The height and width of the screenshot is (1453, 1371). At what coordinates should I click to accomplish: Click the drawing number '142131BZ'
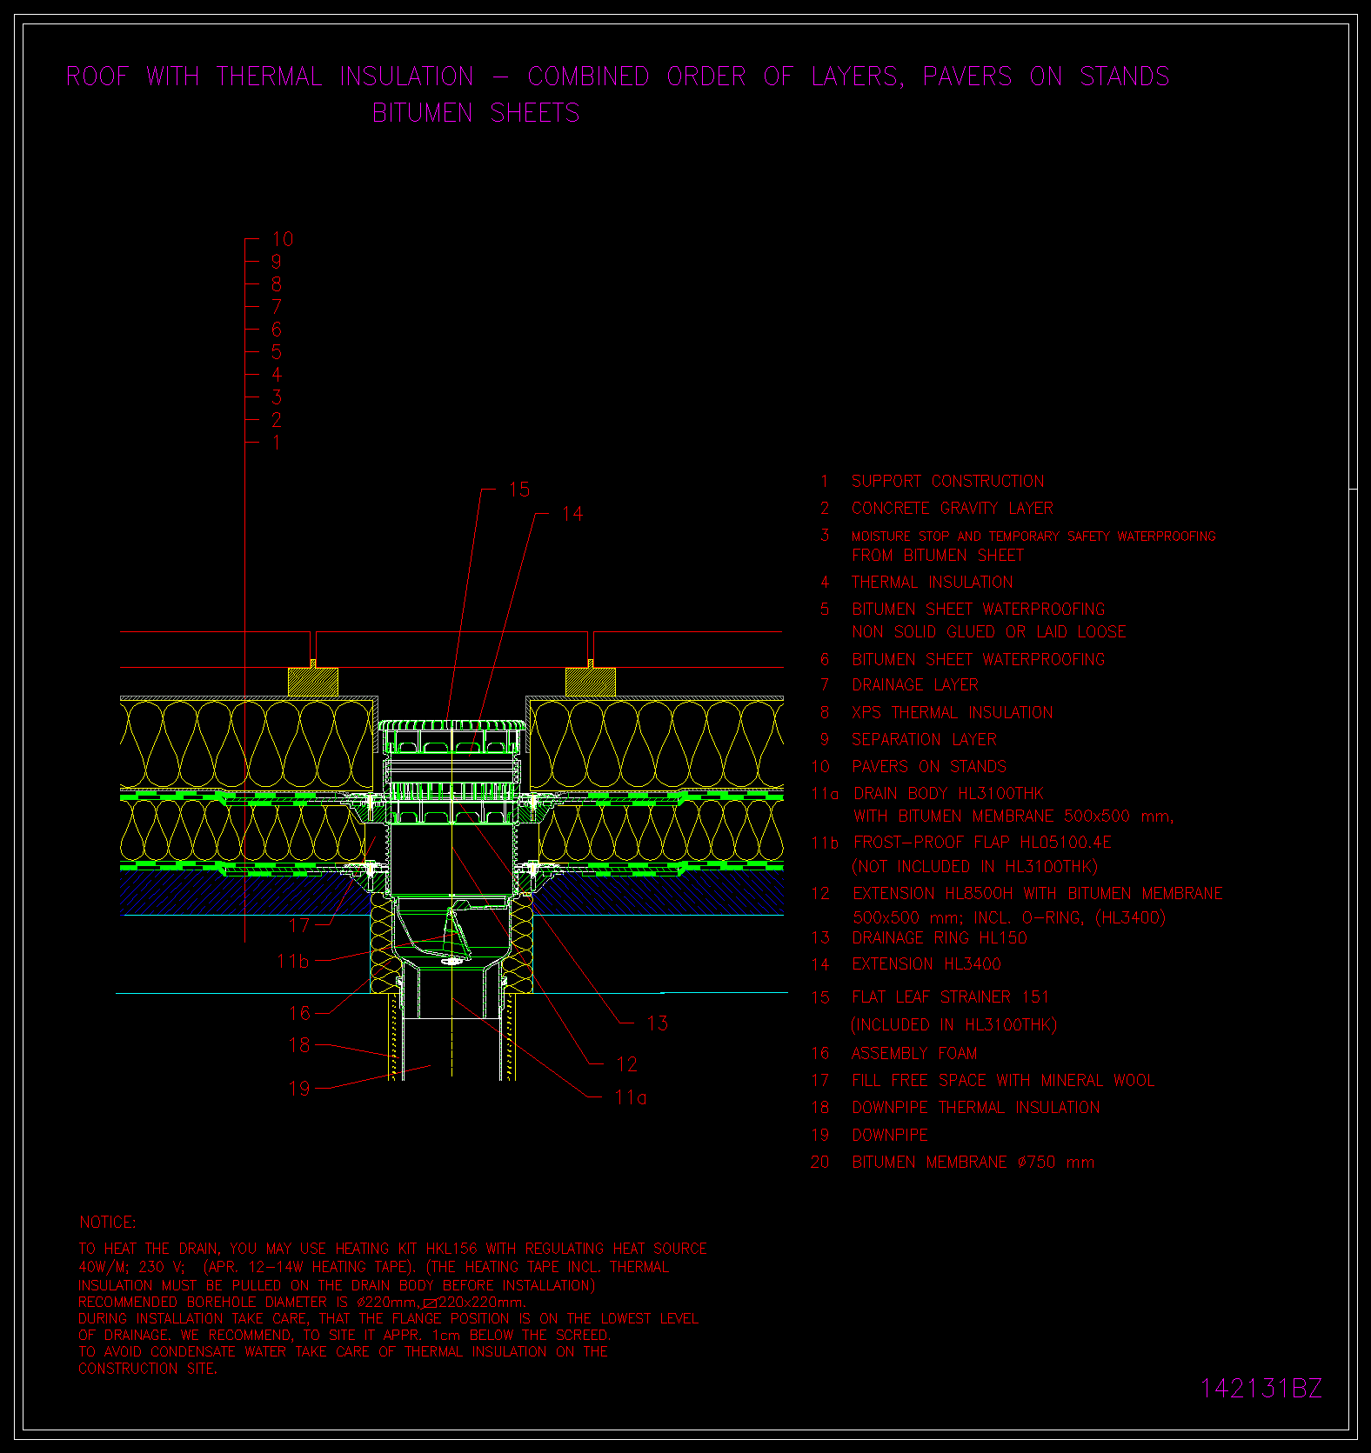point(1261,1388)
